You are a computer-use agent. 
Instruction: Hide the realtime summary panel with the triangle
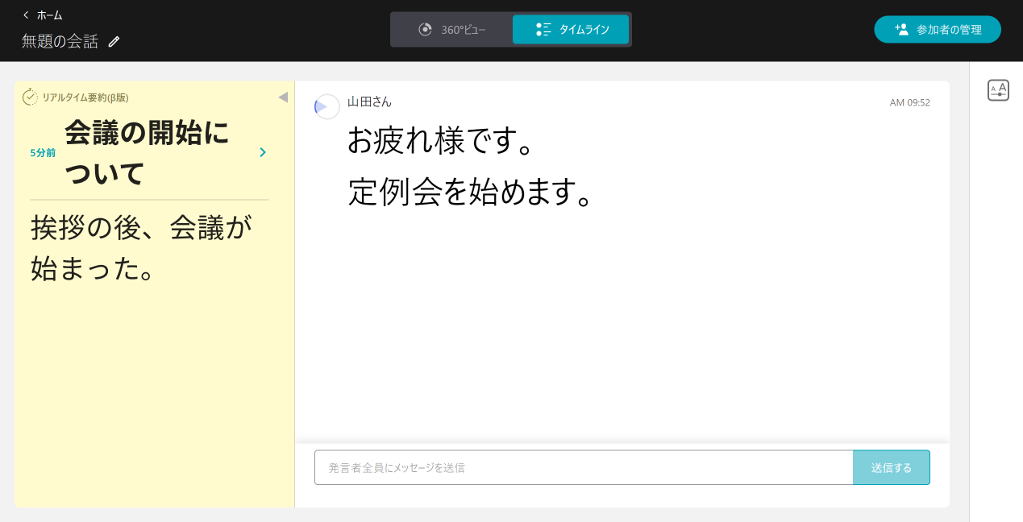[283, 97]
